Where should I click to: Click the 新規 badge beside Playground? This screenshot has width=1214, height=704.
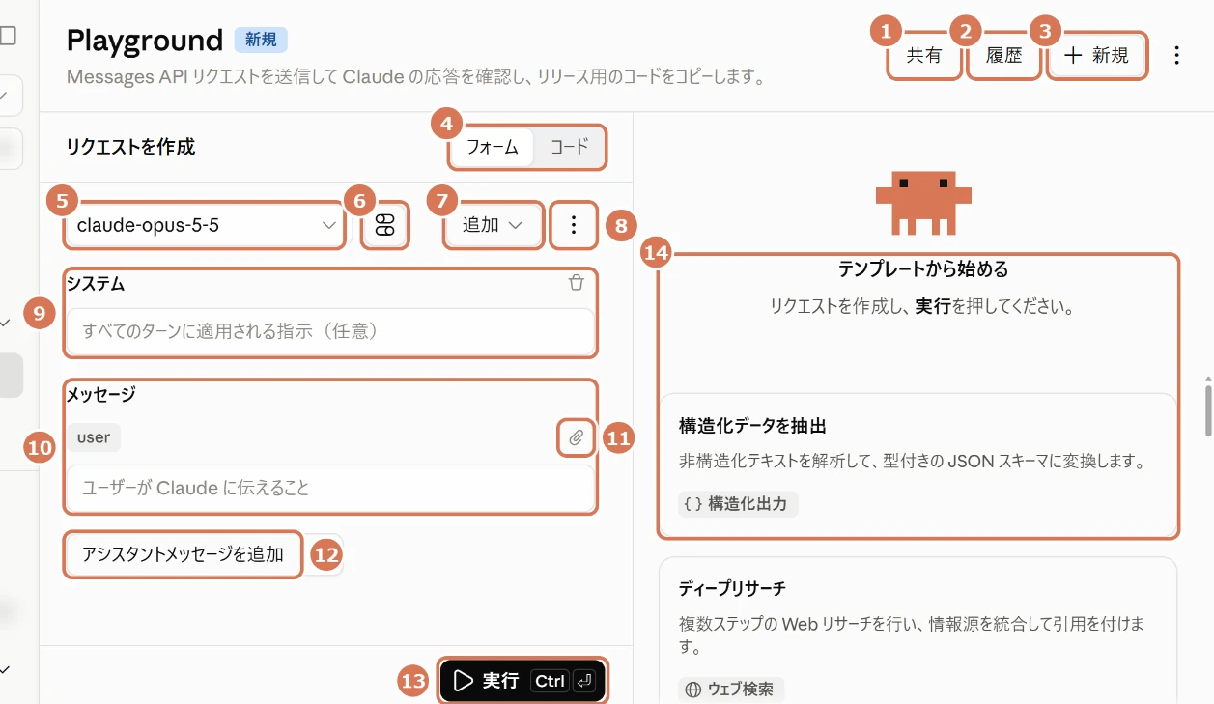pos(261,40)
